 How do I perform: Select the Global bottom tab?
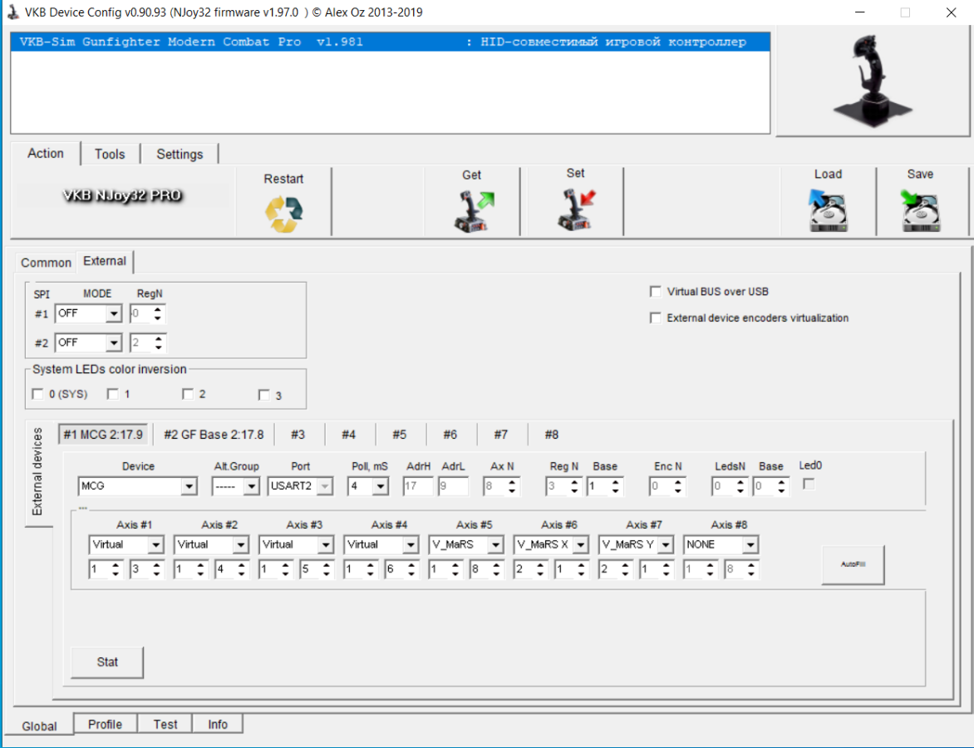[39, 726]
